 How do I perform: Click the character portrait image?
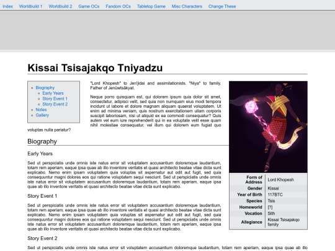268,127
